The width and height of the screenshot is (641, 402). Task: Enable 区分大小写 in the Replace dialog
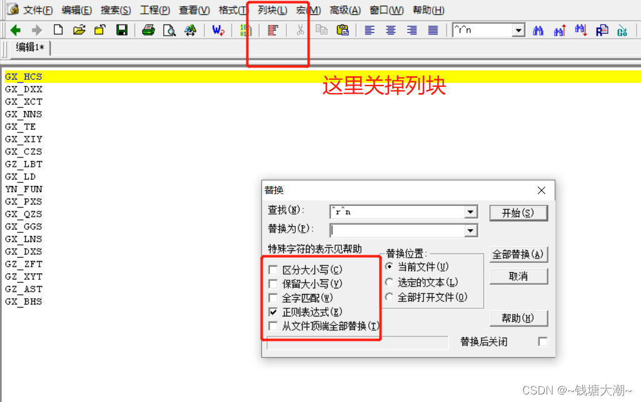273,269
